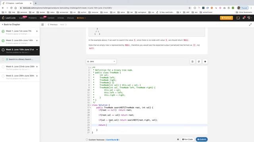Click the address bar URL
254x142 pixels.
click(67, 8)
